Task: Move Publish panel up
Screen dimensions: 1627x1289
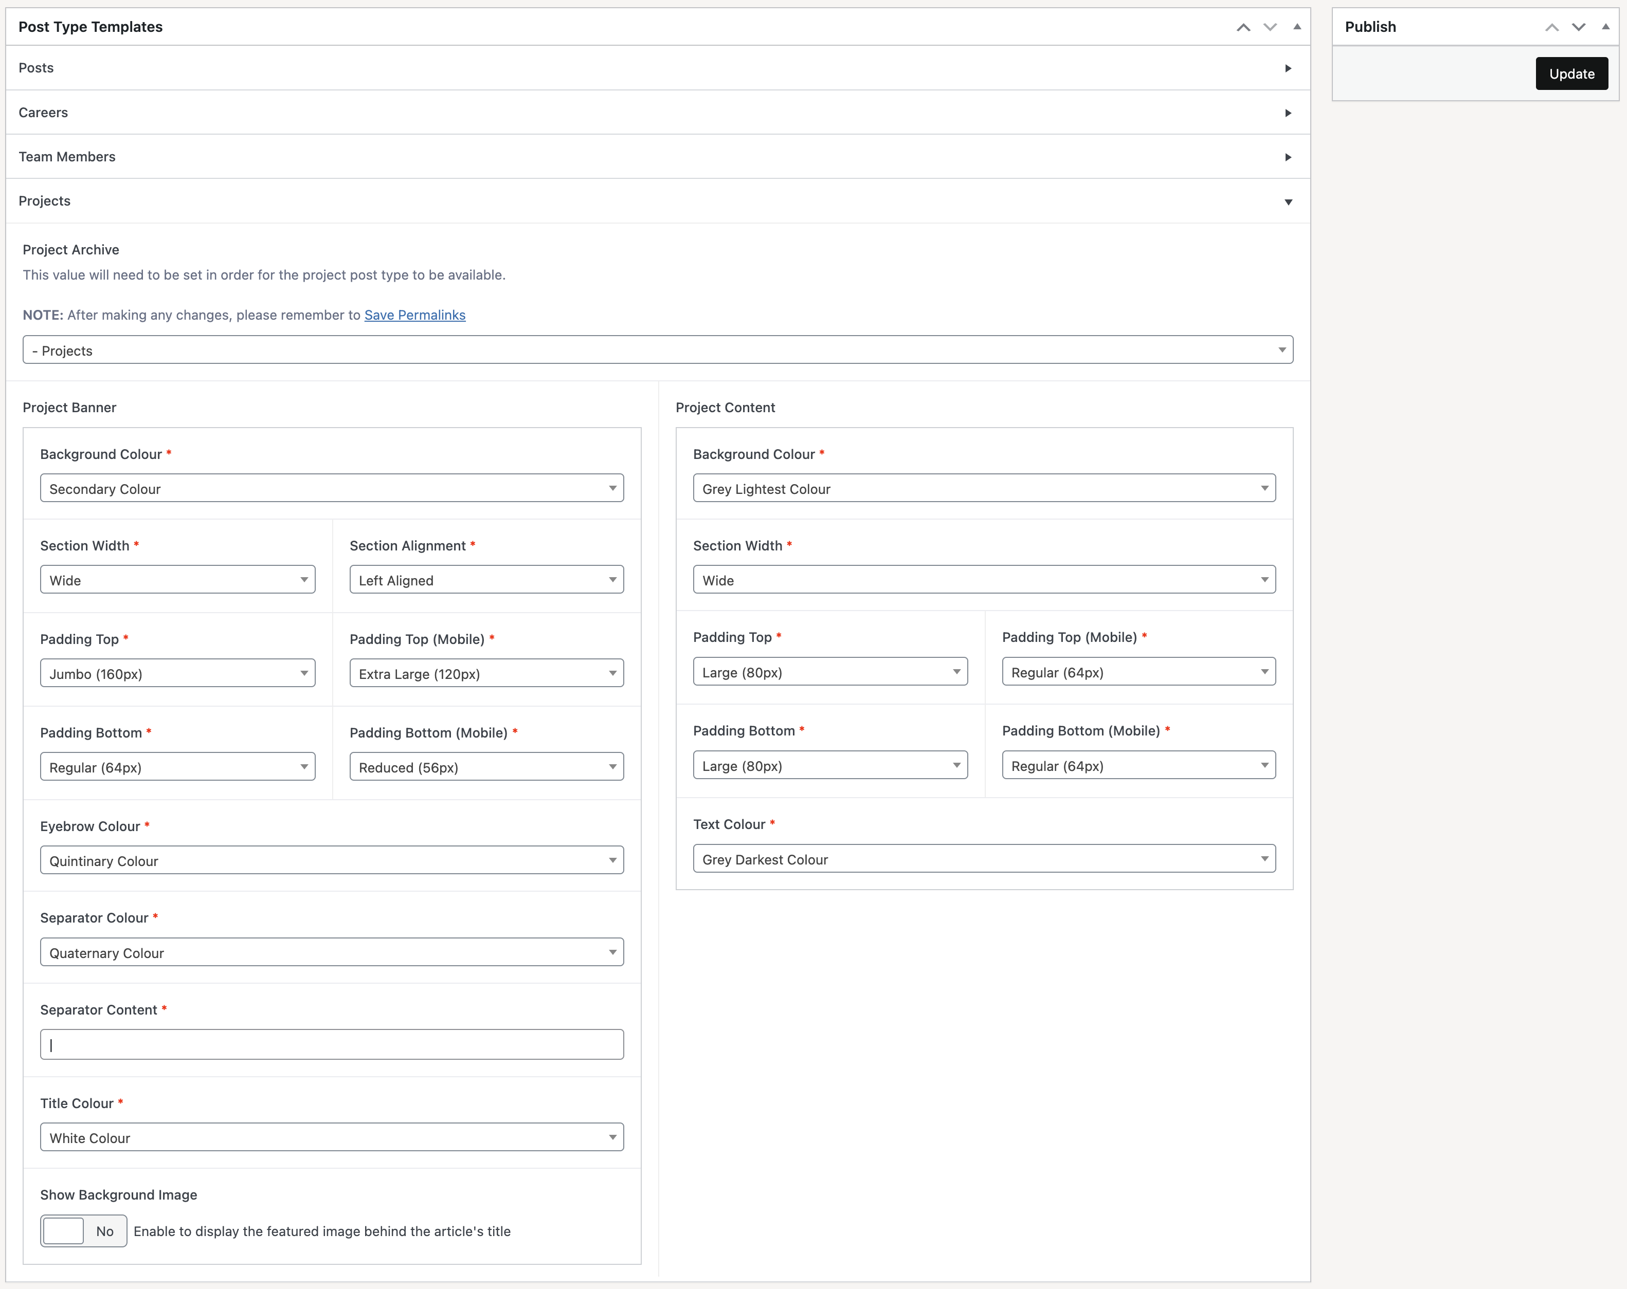Action: 1551,27
